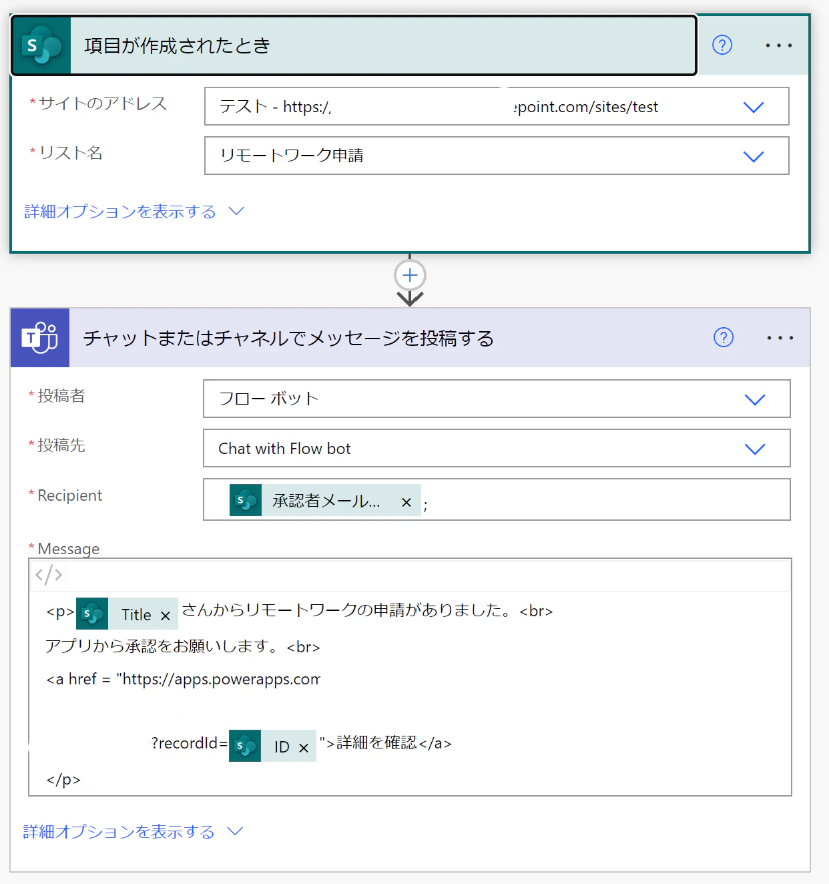The height and width of the screenshot is (884, 829).
Task: Open the 投稿者 dropdown
Action: 497,399
